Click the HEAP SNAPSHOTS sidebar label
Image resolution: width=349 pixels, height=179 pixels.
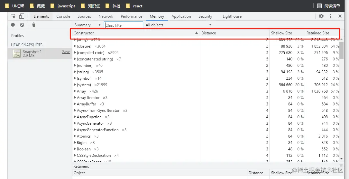tap(27, 45)
